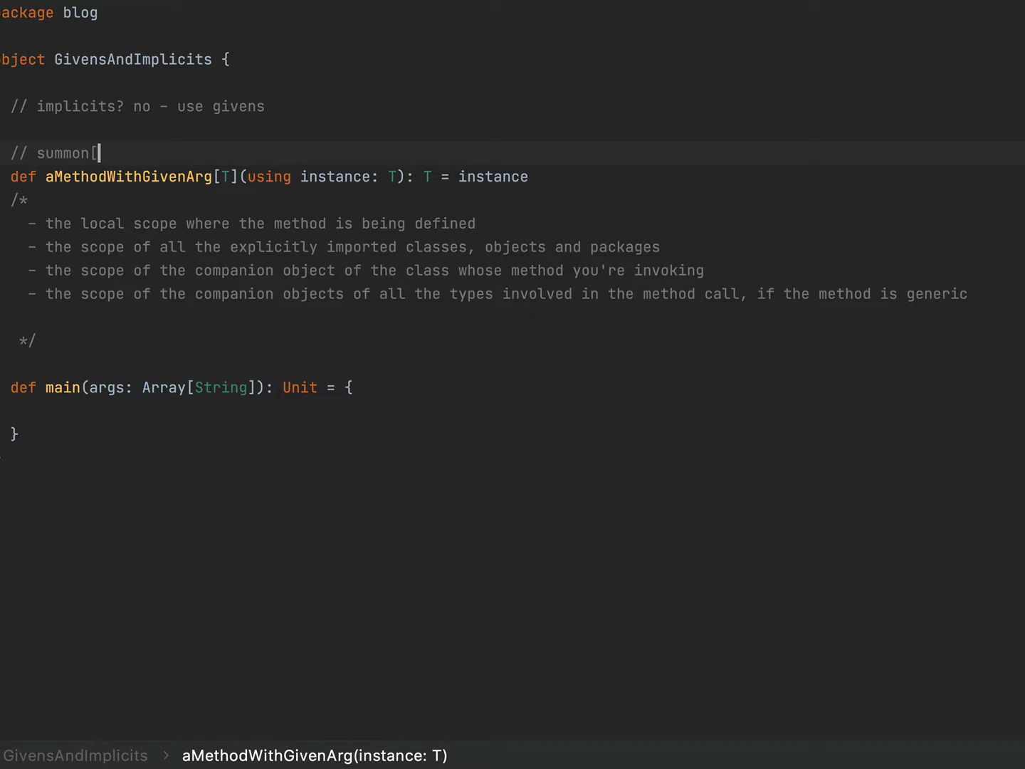Click the object name GivensAndImplicits
The width and height of the screenshot is (1025, 769).
click(133, 60)
